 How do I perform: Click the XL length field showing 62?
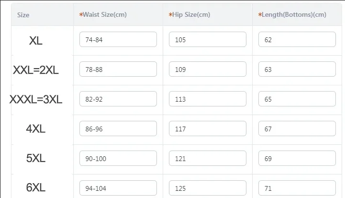[x=297, y=39]
